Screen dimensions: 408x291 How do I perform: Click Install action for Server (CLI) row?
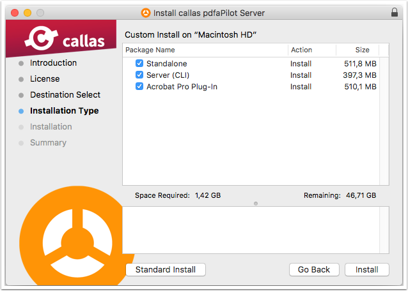[301, 75]
